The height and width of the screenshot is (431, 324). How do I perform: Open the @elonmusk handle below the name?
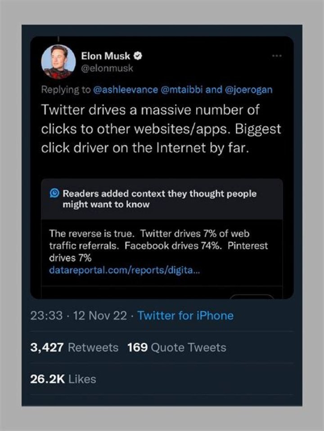tap(107, 68)
